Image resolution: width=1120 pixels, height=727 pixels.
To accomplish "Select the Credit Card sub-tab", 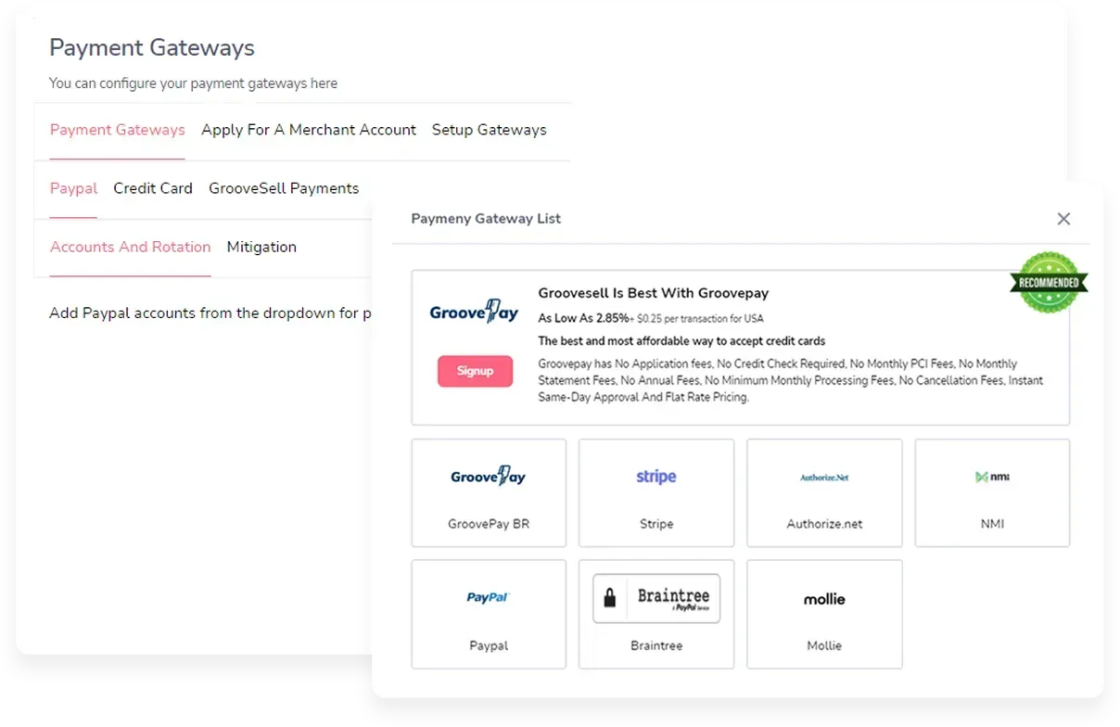I will (153, 188).
